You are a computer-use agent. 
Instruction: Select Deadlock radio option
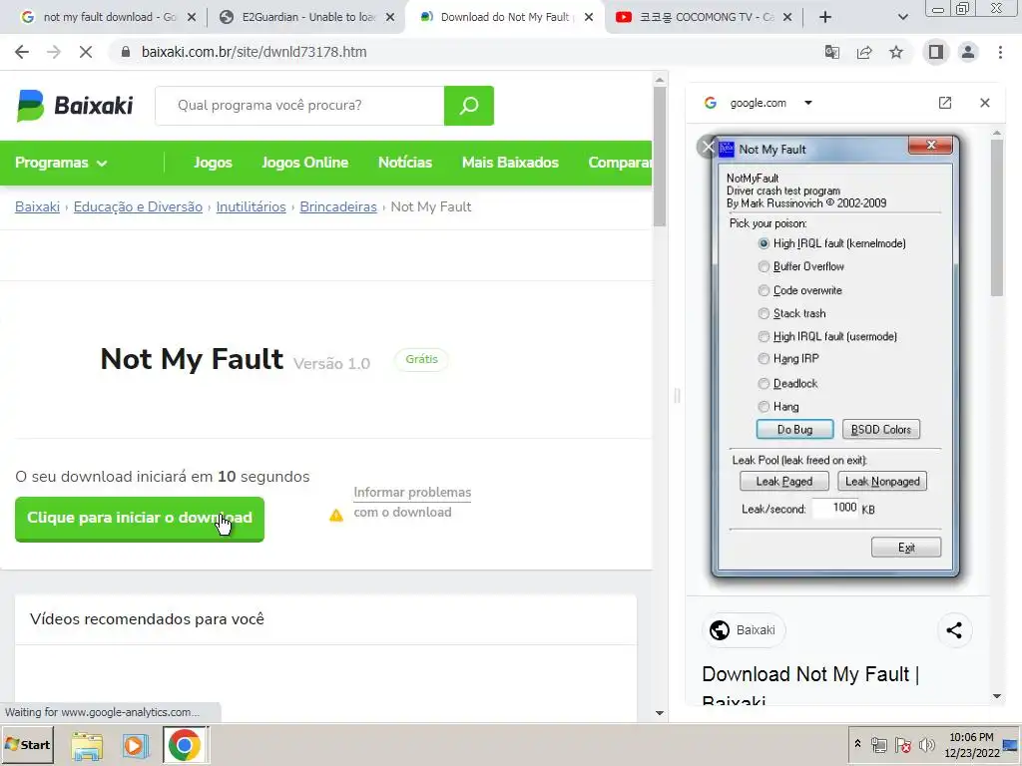pos(764,384)
